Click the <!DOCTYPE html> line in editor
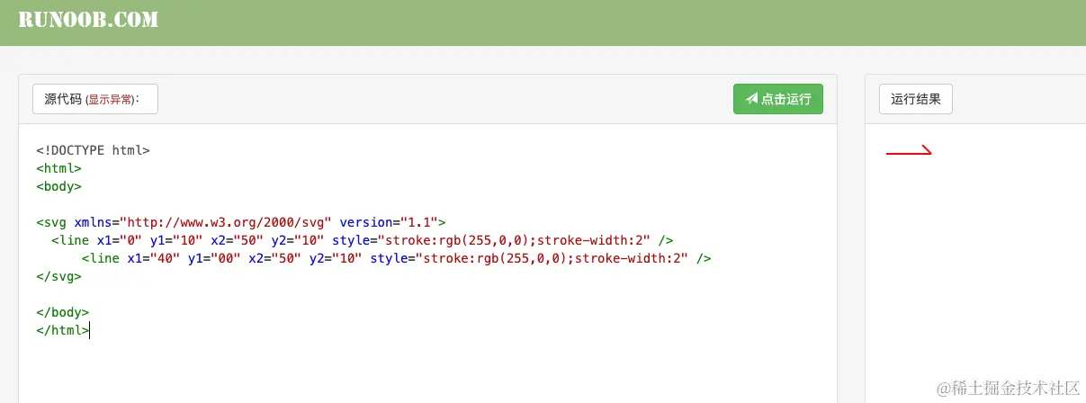The image size is (1086, 403). 94,150
